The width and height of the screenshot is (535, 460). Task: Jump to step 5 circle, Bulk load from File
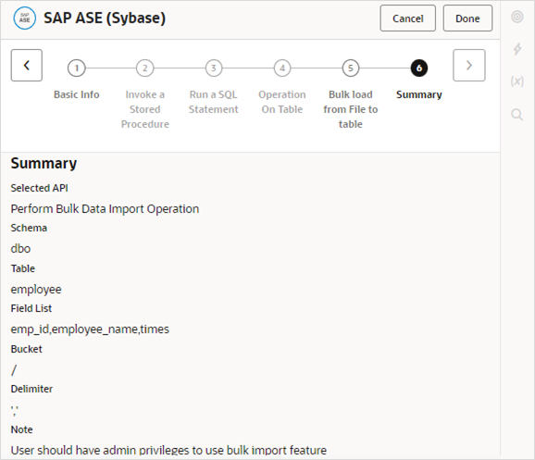coord(351,68)
